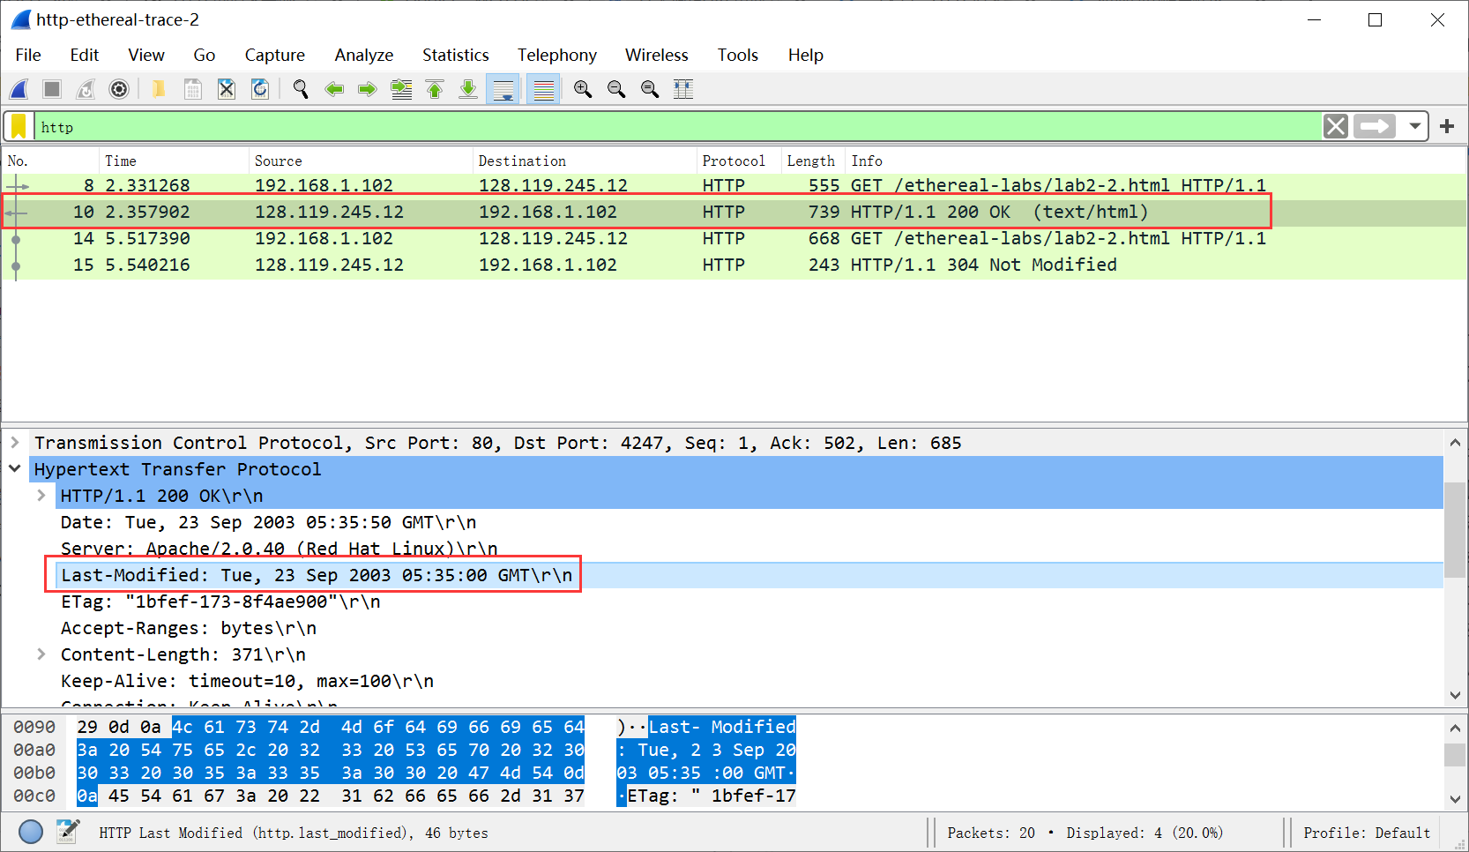Select the Keep-Alive timeout line
Viewport: 1469px width, 852px height.
point(247,681)
